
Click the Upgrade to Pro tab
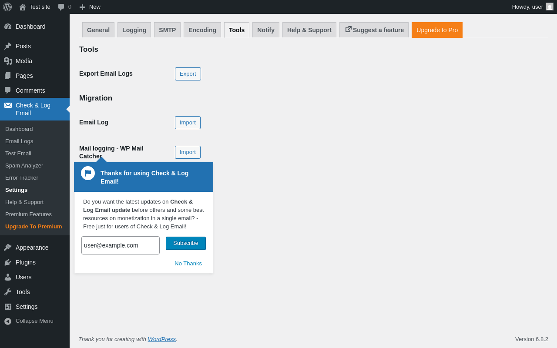tap(437, 30)
